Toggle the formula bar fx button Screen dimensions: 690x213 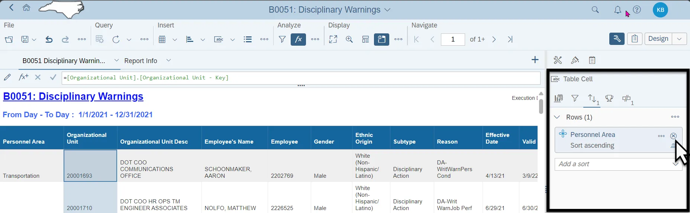point(298,39)
